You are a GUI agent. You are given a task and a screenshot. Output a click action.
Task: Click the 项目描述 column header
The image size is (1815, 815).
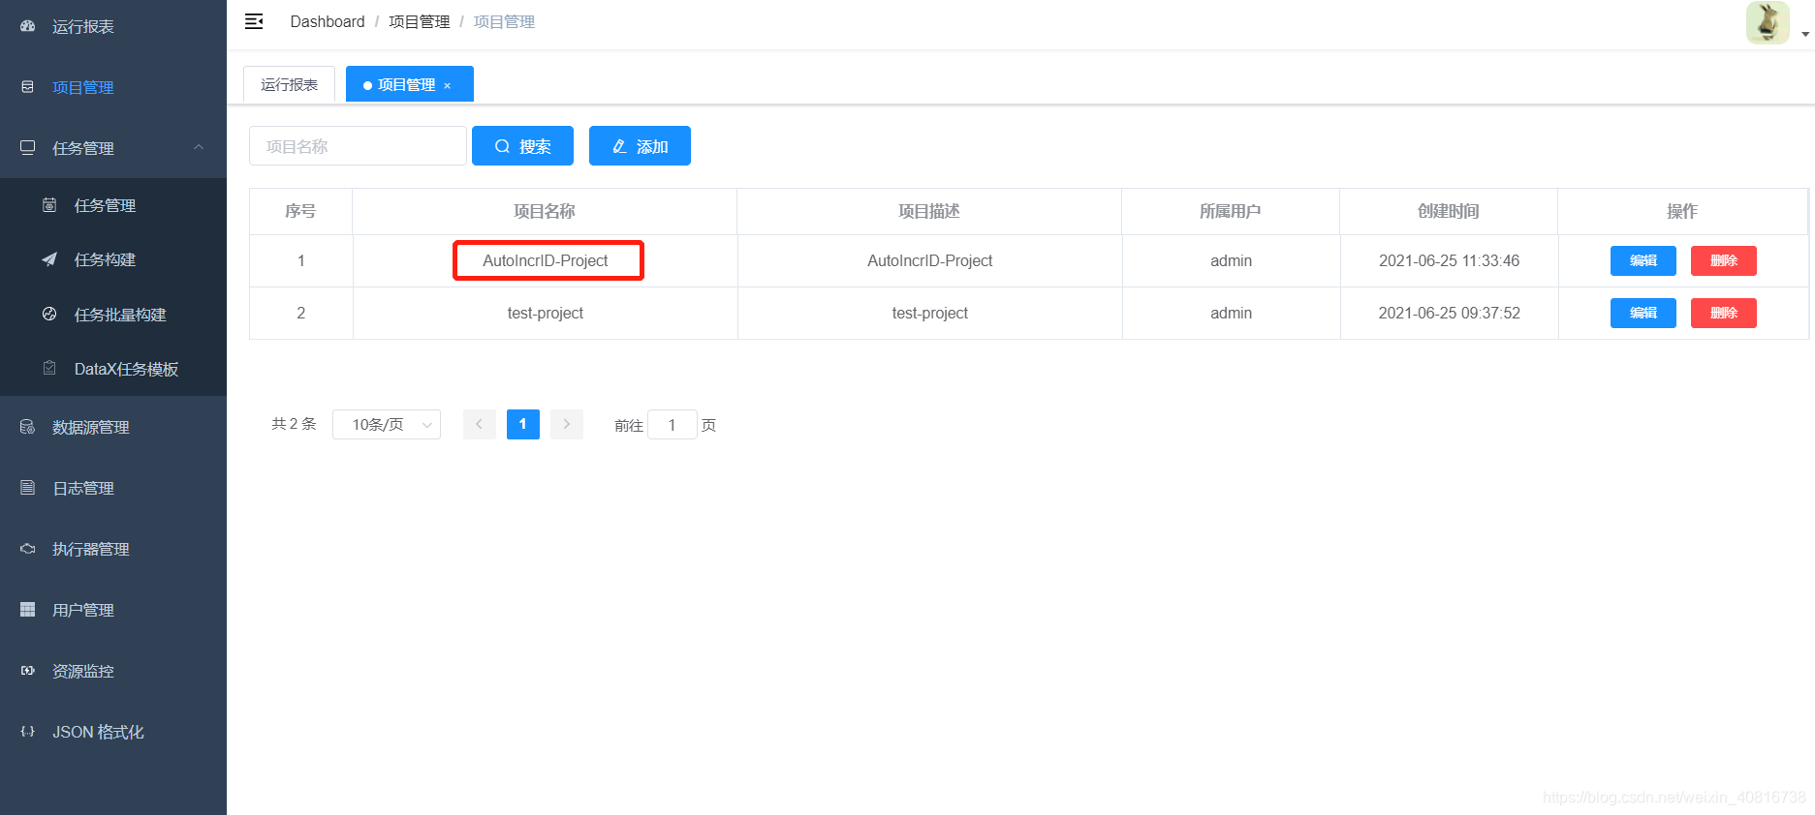(928, 211)
